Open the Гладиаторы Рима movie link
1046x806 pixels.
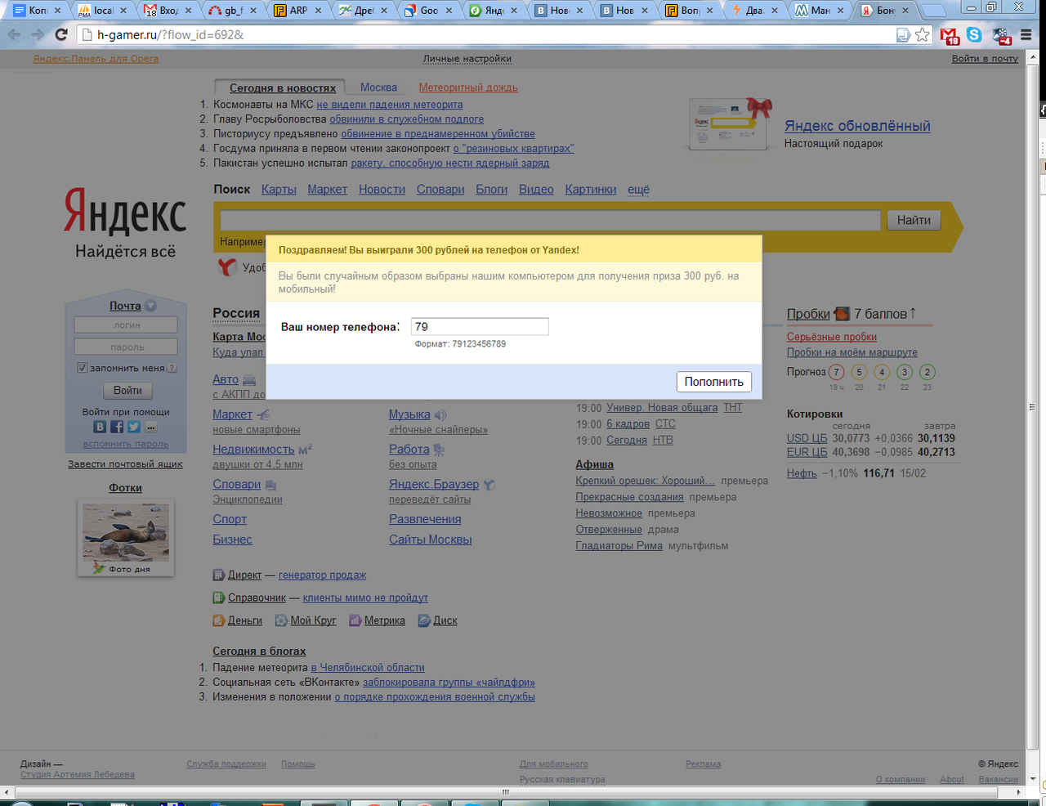click(619, 546)
